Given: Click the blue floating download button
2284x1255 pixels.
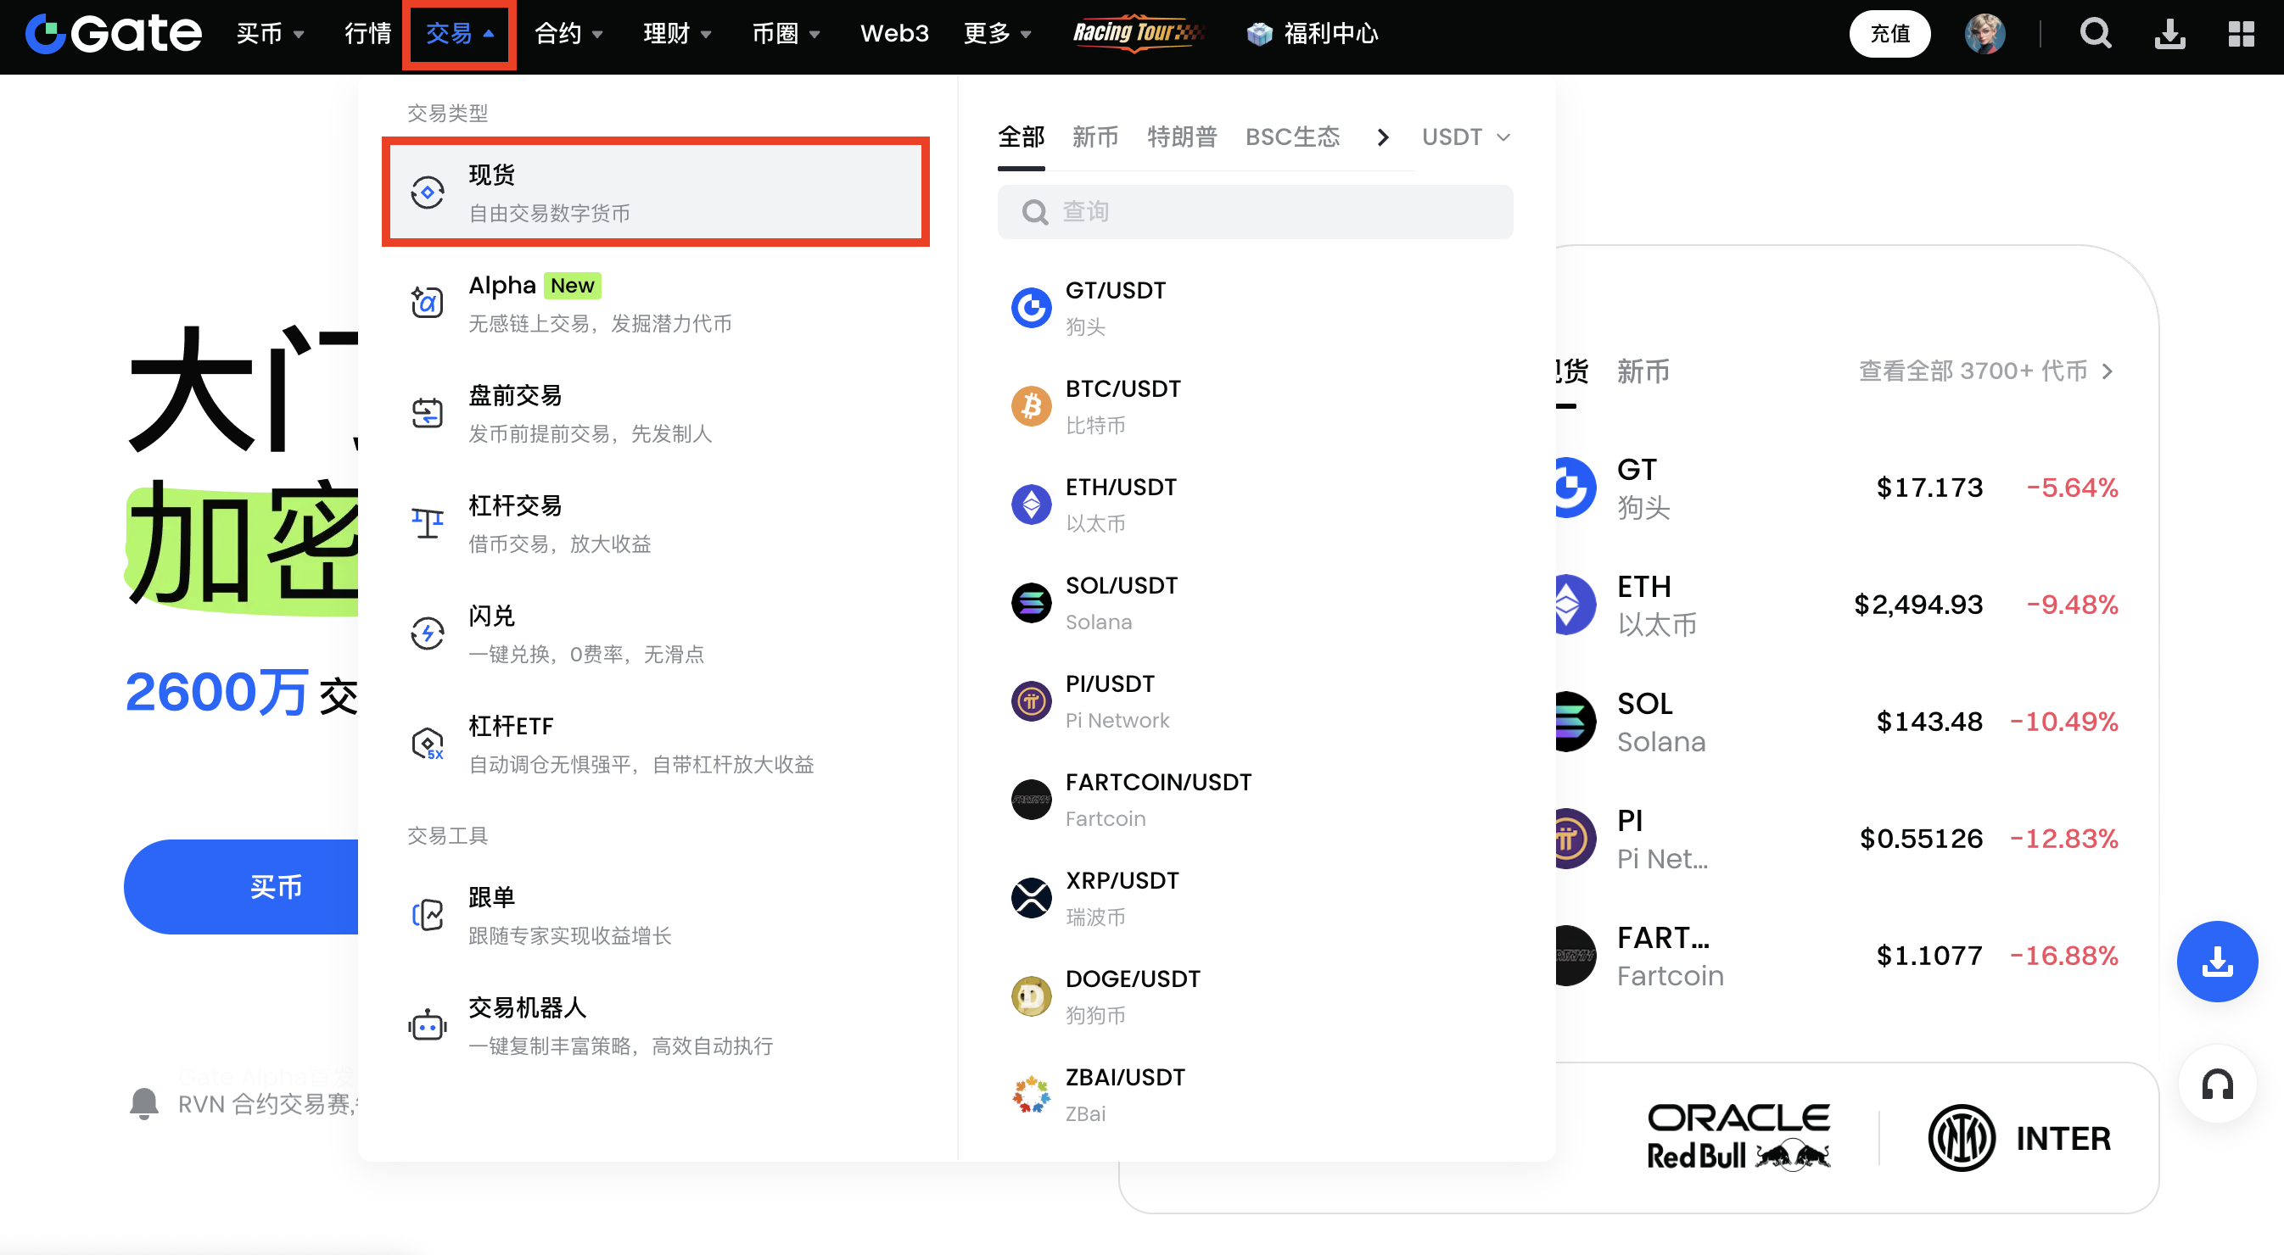Looking at the screenshot, I should pos(2217,961).
